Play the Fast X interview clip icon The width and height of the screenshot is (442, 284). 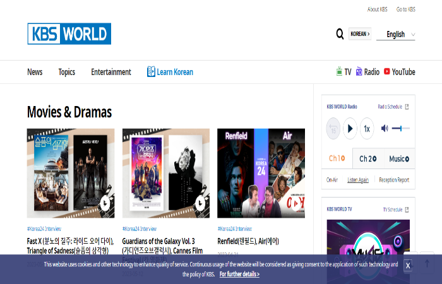click(105, 203)
